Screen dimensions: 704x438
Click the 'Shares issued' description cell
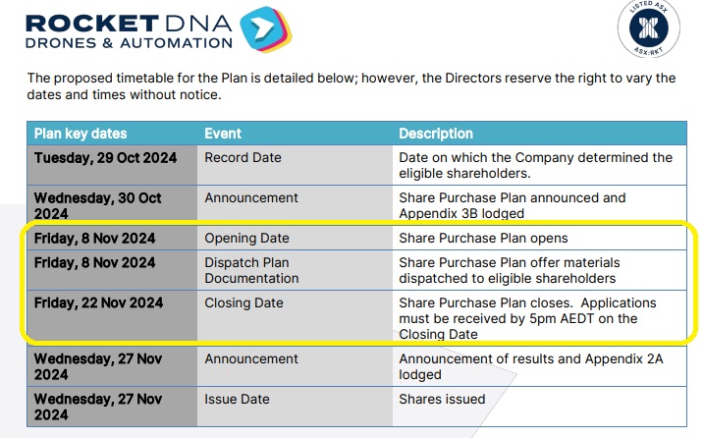click(x=539, y=407)
